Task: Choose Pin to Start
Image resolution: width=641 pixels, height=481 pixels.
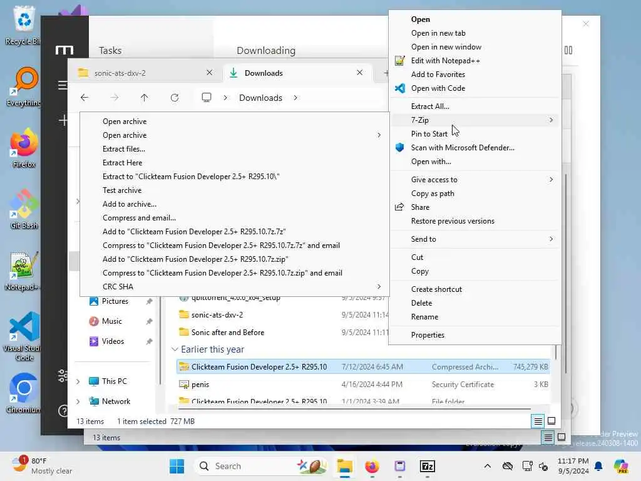Action: [x=475, y=134]
